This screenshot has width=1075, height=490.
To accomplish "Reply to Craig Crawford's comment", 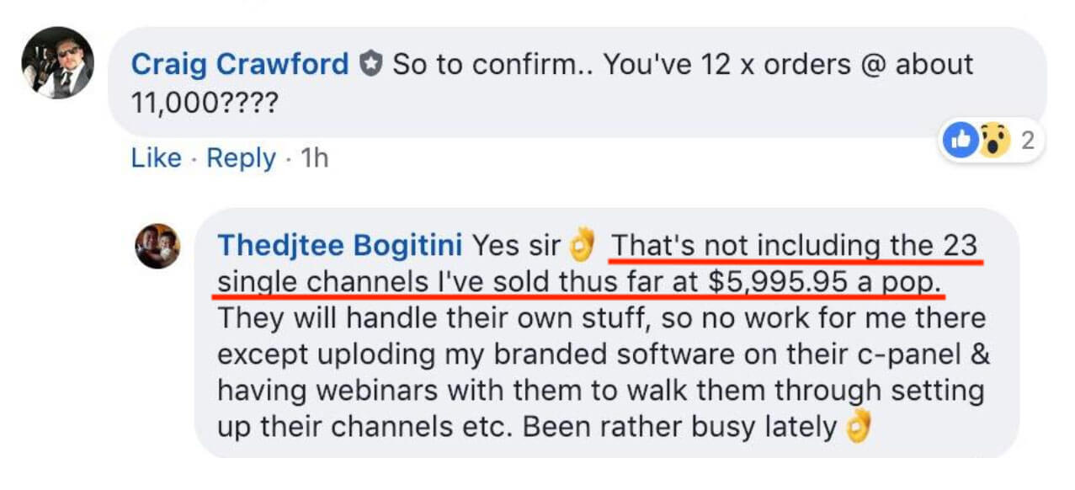I will click(x=241, y=158).
